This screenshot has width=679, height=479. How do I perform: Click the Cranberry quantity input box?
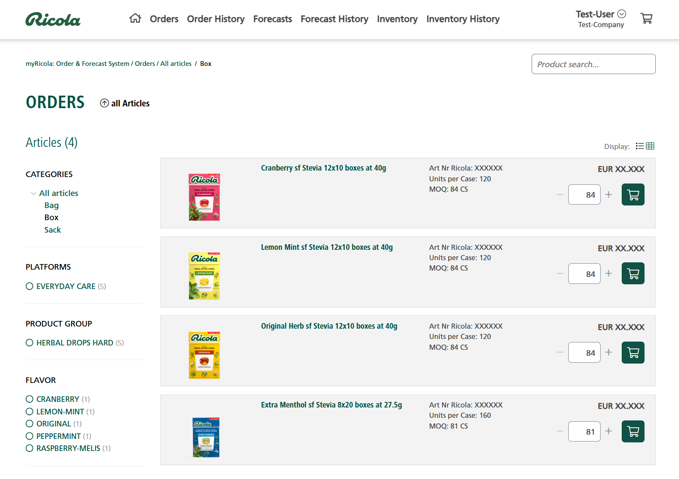click(x=584, y=195)
